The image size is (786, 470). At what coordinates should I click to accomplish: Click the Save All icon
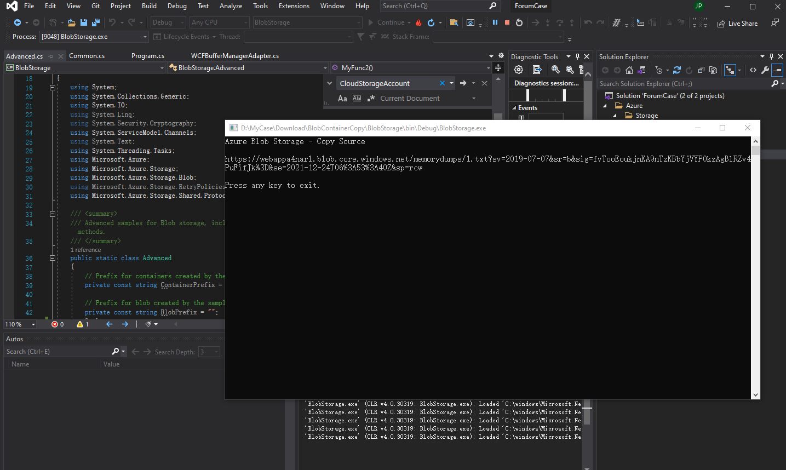coord(95,22)
